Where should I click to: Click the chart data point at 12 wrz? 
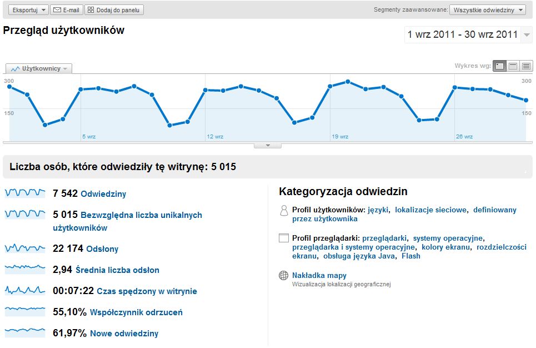(206, 90)
